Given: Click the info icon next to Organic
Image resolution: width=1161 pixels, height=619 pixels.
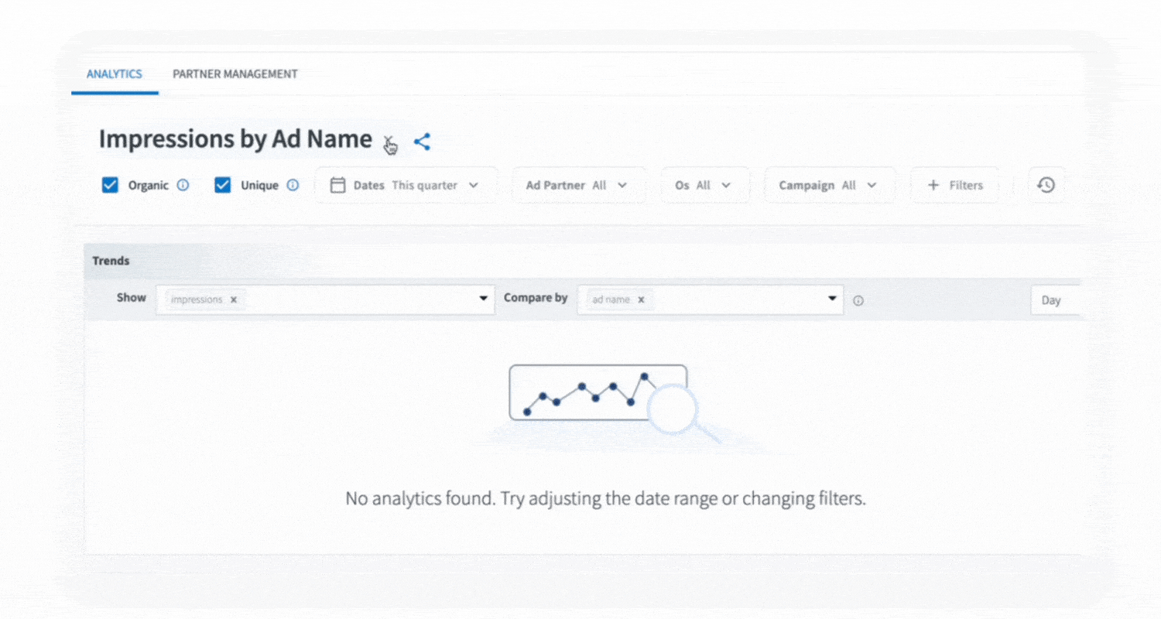Looking at the screenshot, I should (183, 185).
